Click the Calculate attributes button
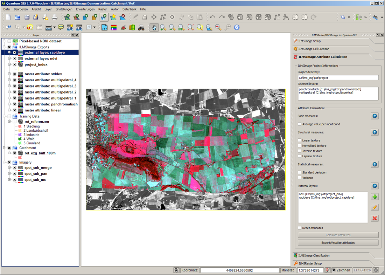Viewport: 385px width, 275px height. tap(338, 235)
